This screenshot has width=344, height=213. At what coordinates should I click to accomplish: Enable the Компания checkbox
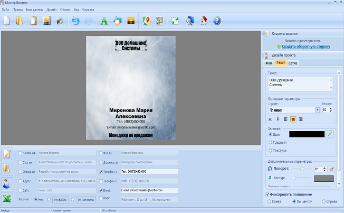tap(21, 153)
